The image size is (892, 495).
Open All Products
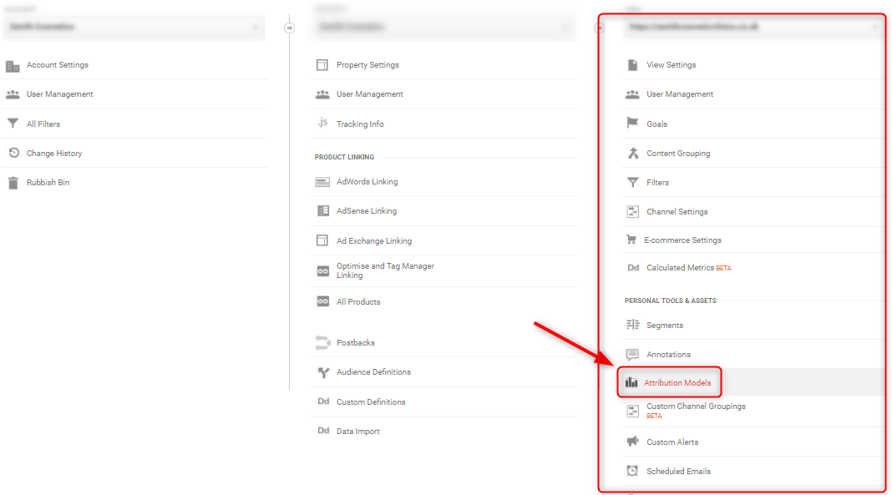358,302
